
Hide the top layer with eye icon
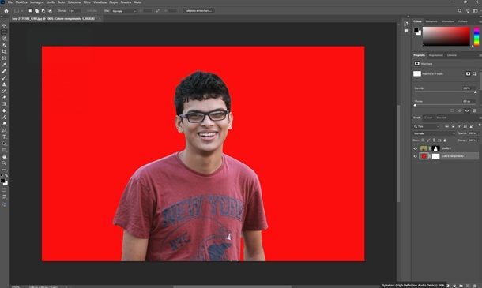point(416,148)
